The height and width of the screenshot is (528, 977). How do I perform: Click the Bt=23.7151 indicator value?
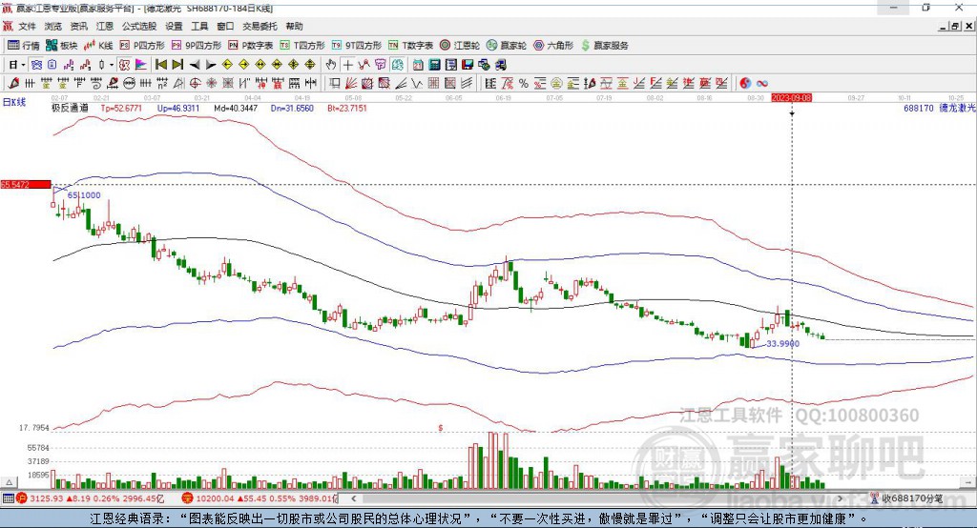347,108
